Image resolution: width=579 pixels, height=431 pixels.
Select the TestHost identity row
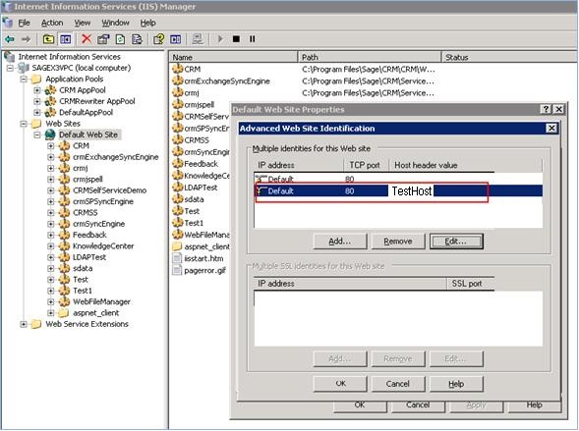point(398,191)
